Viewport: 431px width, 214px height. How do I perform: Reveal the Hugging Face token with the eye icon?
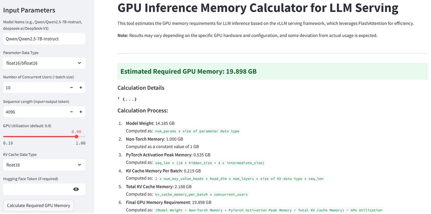point(76,189)
